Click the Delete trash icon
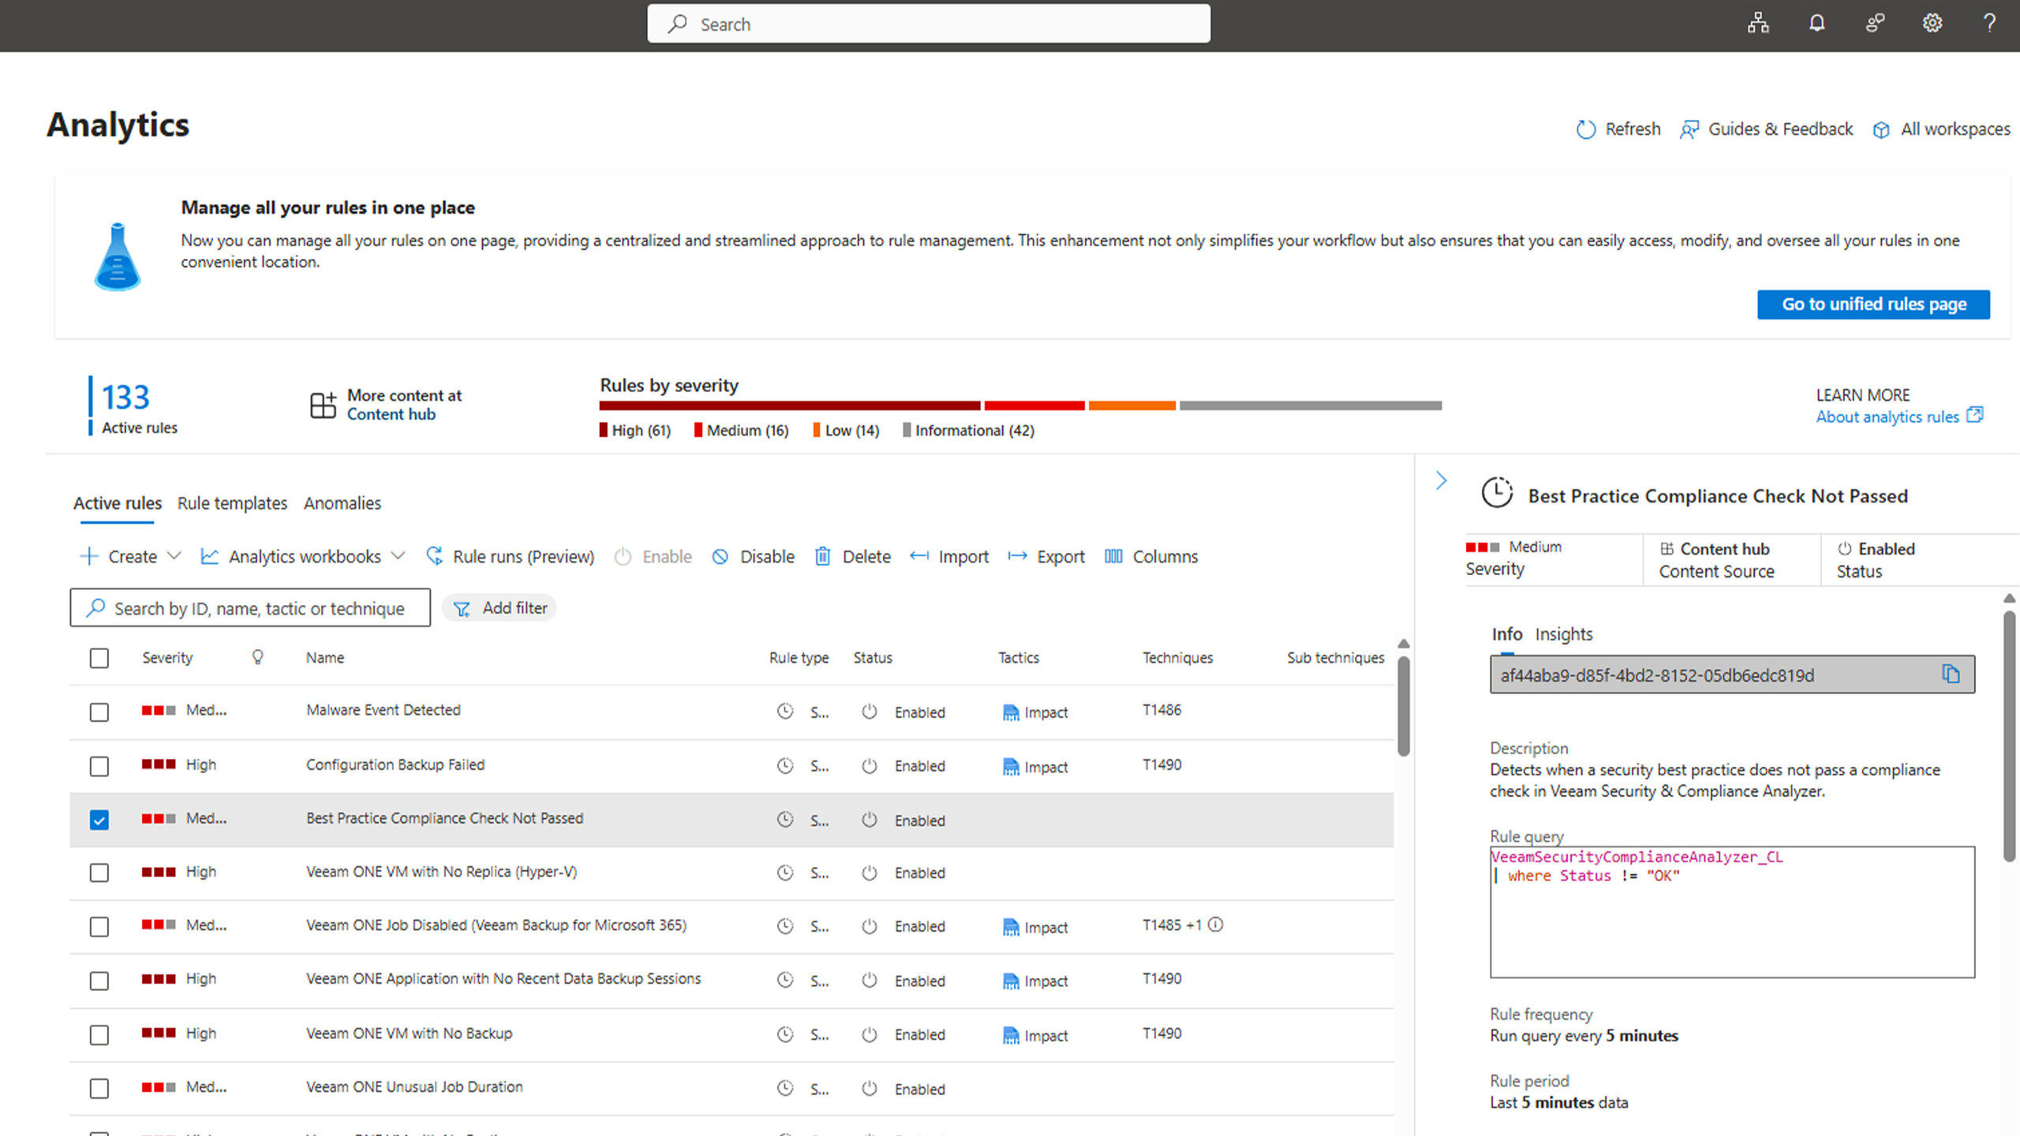This screenshot has height=1136, width=2020. coord(822,557)
